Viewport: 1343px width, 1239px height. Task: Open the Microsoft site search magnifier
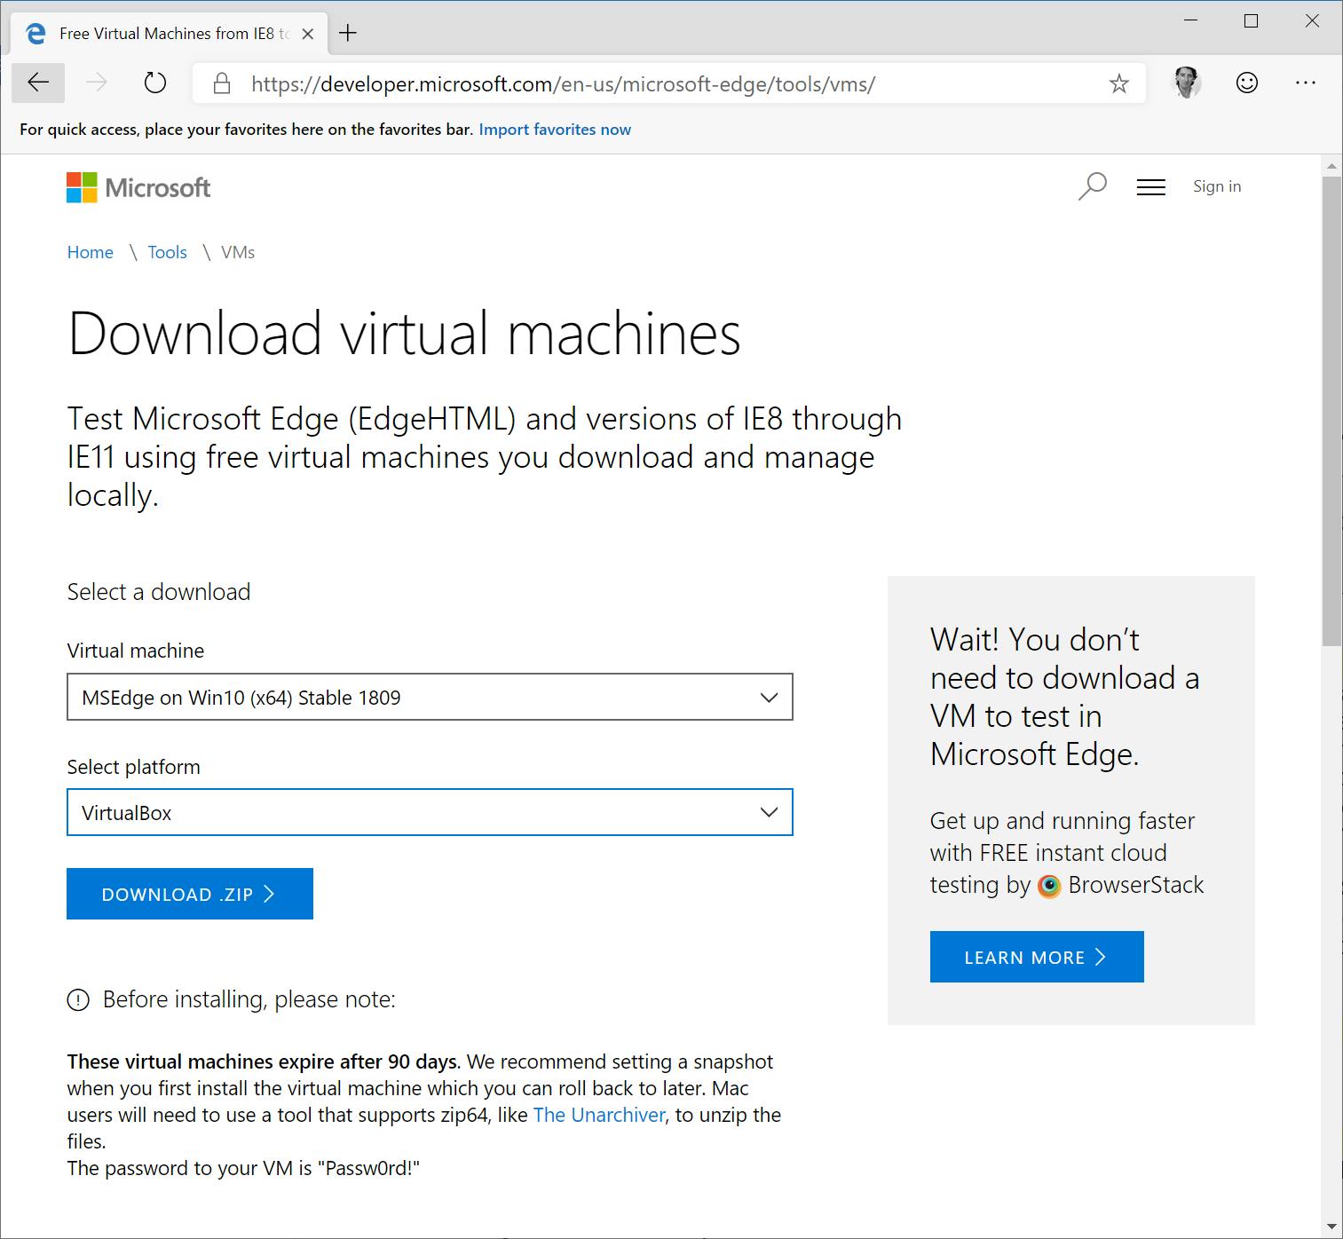pos(1092,186)
